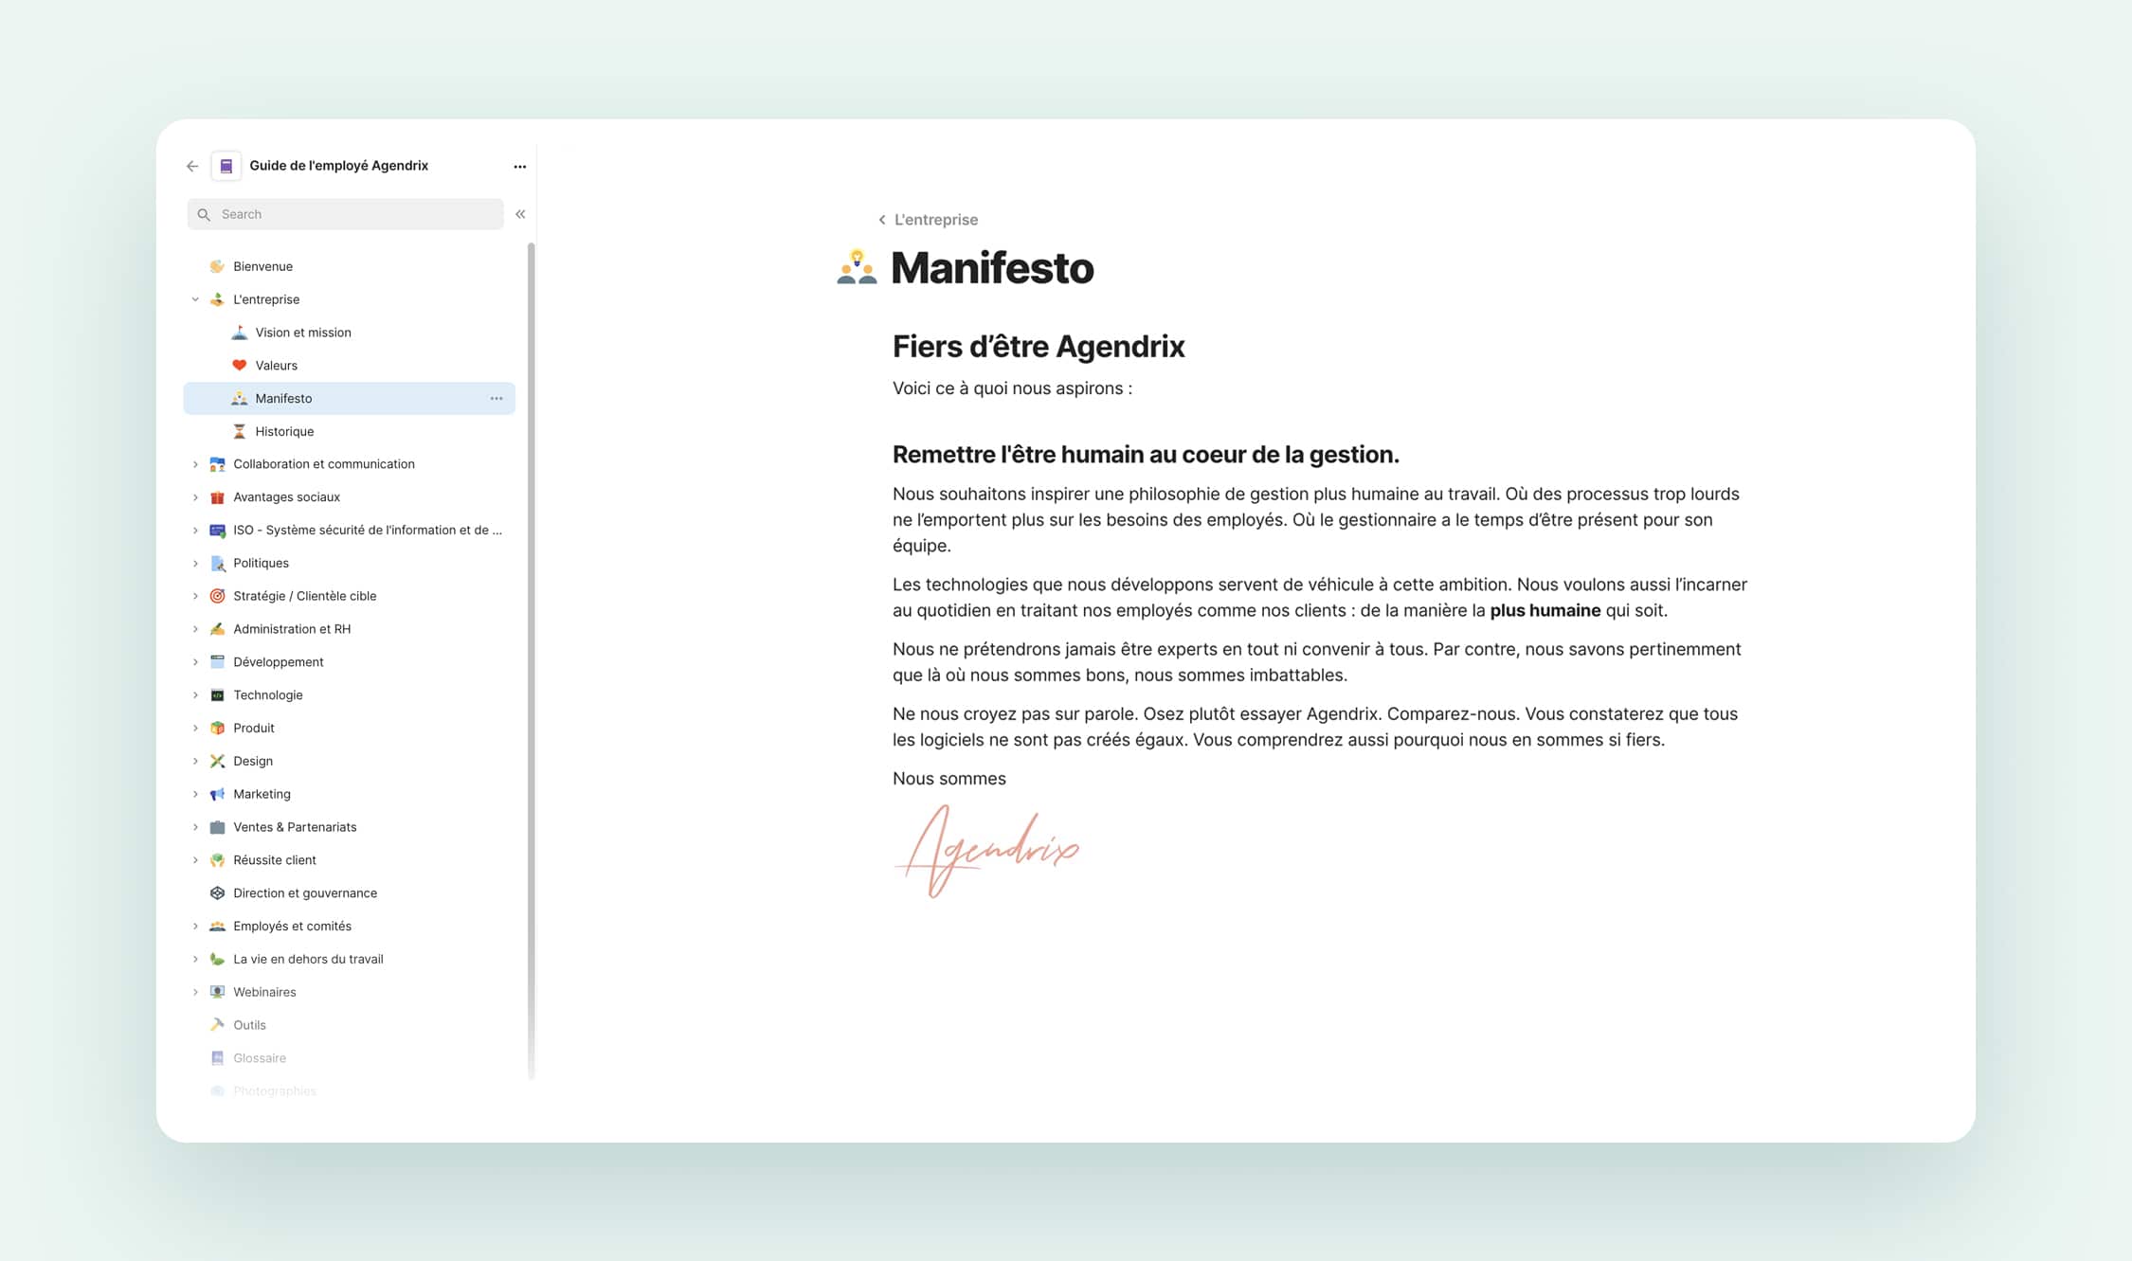Expand the Collaboration et communication section
Screen dimensions: 2132x1261
[193, 462]
